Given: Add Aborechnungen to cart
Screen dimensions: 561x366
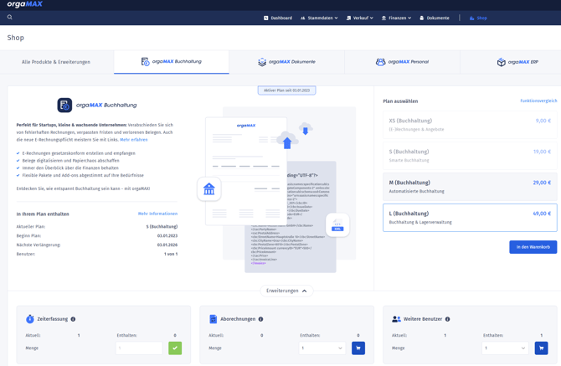Looking at the screenshot, I should [x=358, y=348].
